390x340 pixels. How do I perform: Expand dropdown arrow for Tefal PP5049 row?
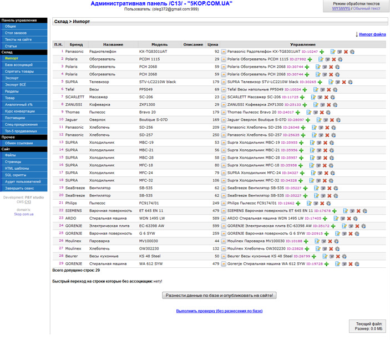tap(224, 89)
